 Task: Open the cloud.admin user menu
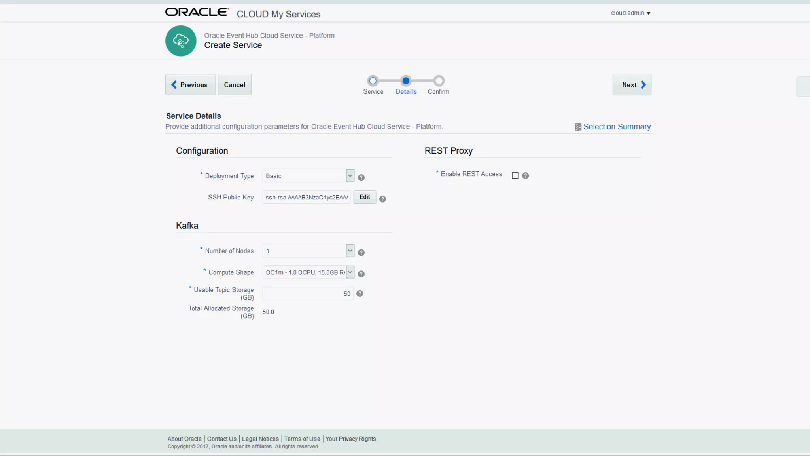pyautogui.click(x=630, y=13)
